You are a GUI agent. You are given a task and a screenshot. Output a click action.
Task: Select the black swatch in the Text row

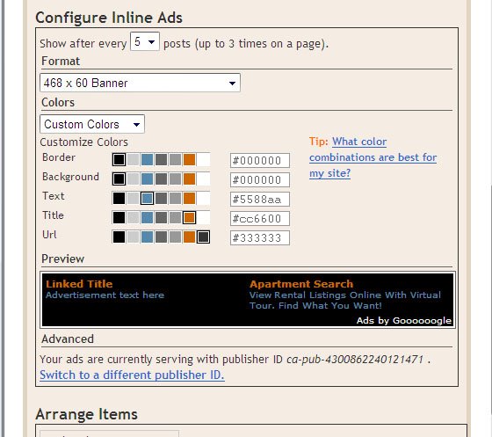click(119, 199)
